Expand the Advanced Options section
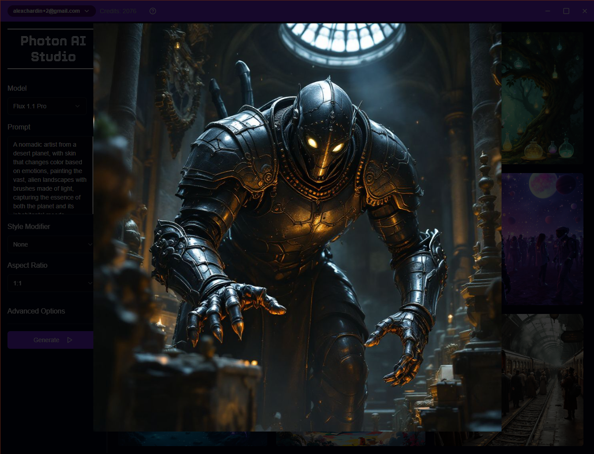594x454 pixels. click(36, 311)
